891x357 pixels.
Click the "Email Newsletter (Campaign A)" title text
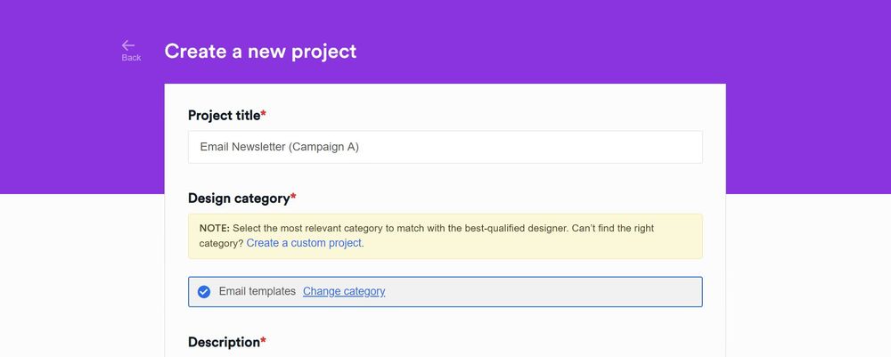tap(279, 147)
